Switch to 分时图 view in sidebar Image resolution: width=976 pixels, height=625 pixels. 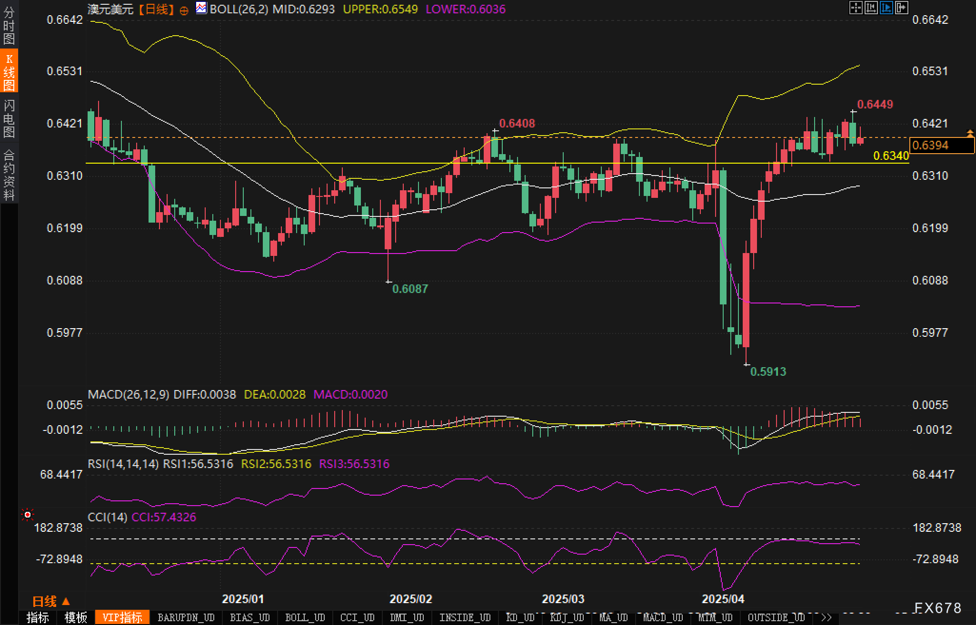point(9,25)
